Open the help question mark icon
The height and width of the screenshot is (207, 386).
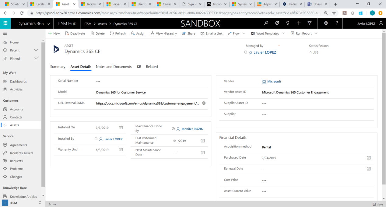point(337,23)
